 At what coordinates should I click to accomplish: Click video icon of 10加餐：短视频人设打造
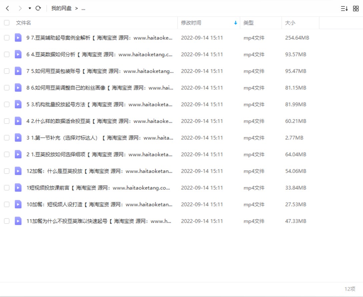18,204
